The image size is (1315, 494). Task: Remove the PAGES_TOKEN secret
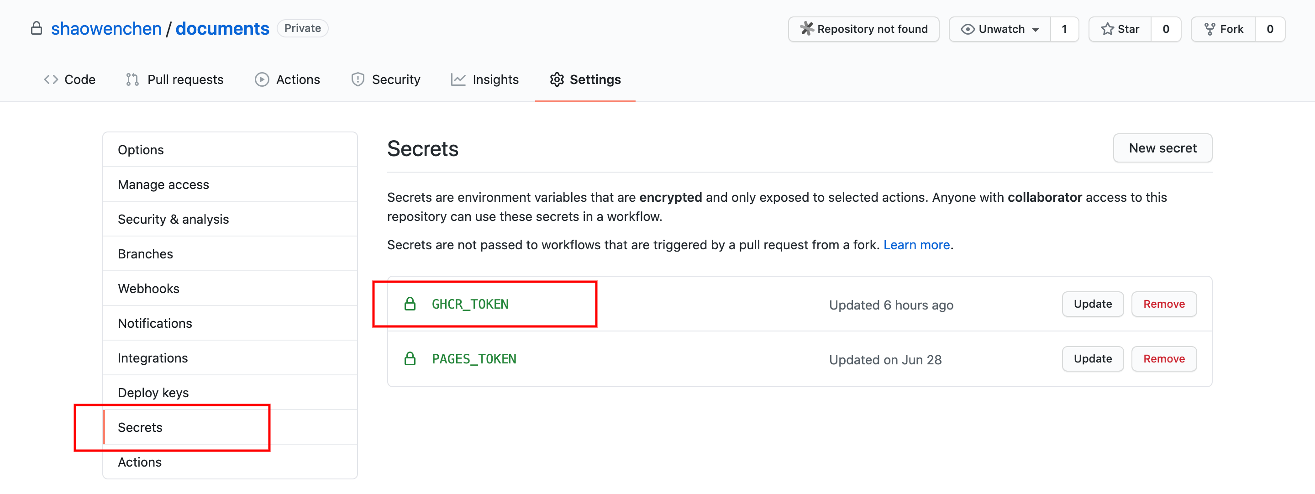point(1164,359)
